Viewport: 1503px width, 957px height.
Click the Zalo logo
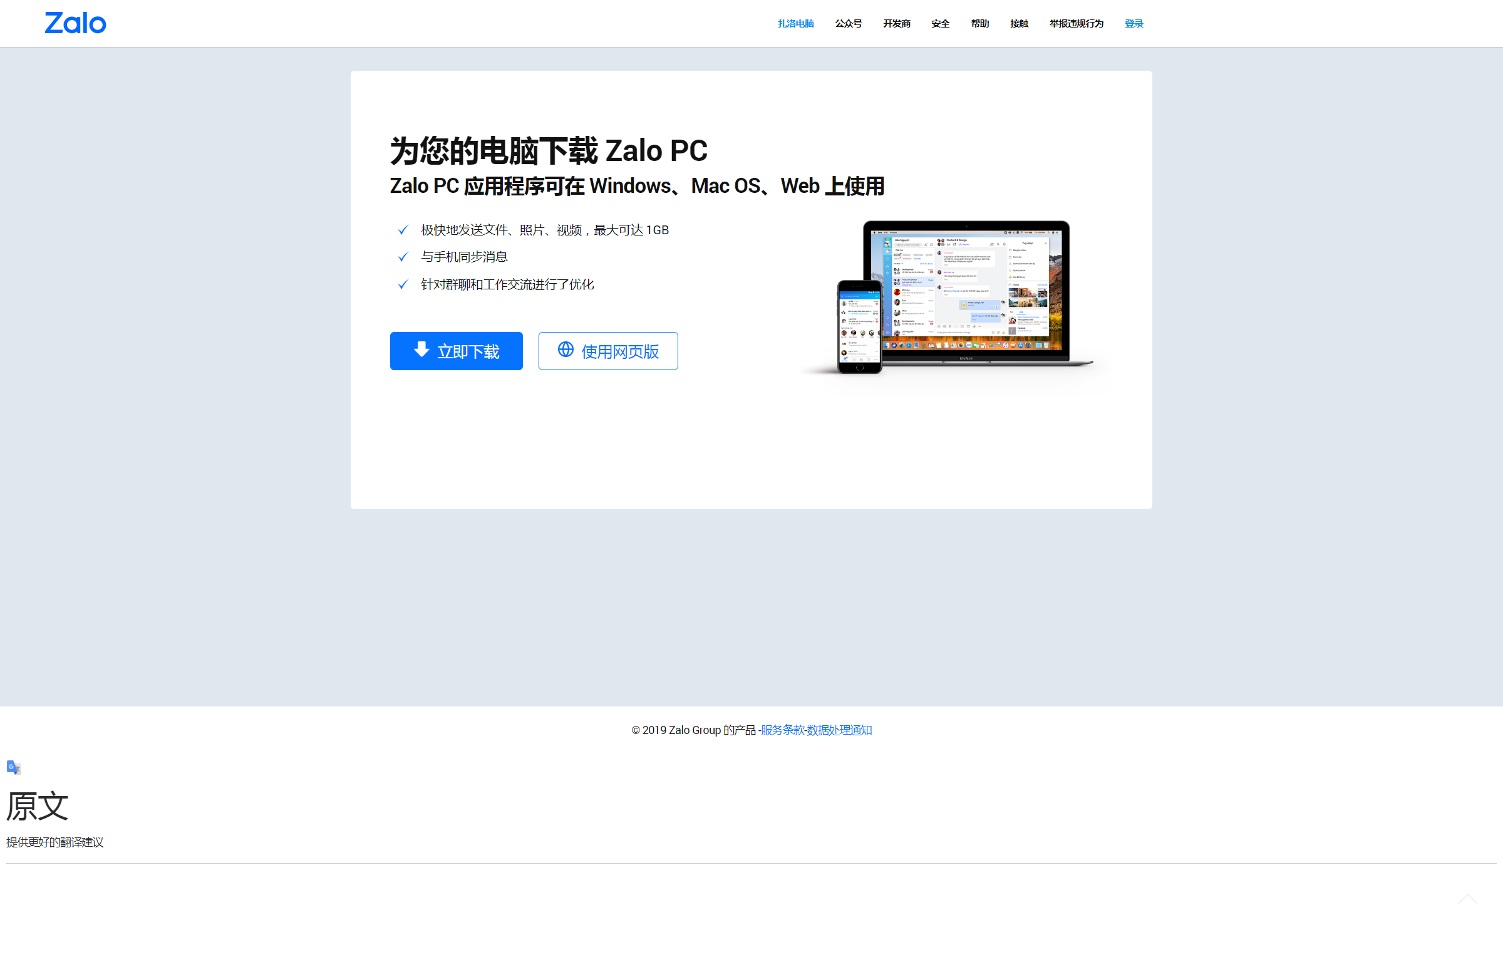(x=75, y=23)
